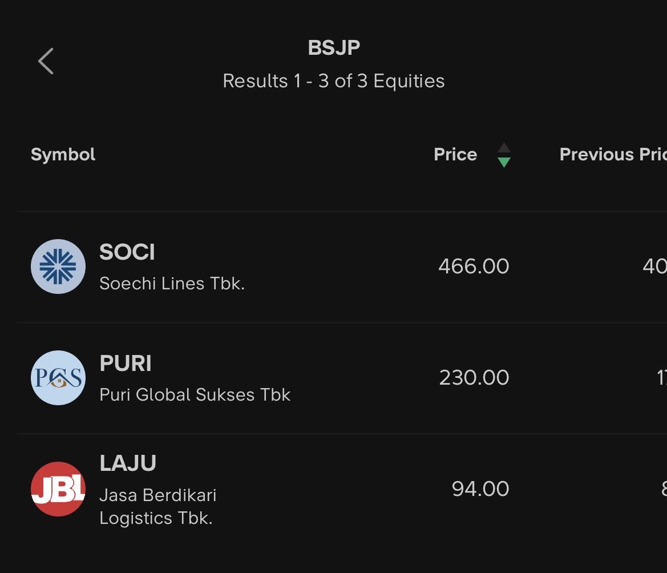Sort by the Symbol column header

click(63, 155)
